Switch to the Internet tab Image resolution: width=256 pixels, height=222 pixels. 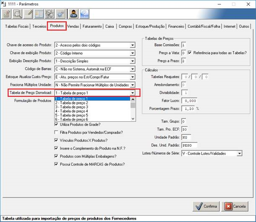tap(229, 26)
